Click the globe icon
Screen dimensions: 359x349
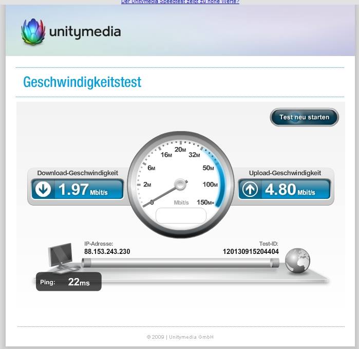pyautogui.click(x=297, y=261)
